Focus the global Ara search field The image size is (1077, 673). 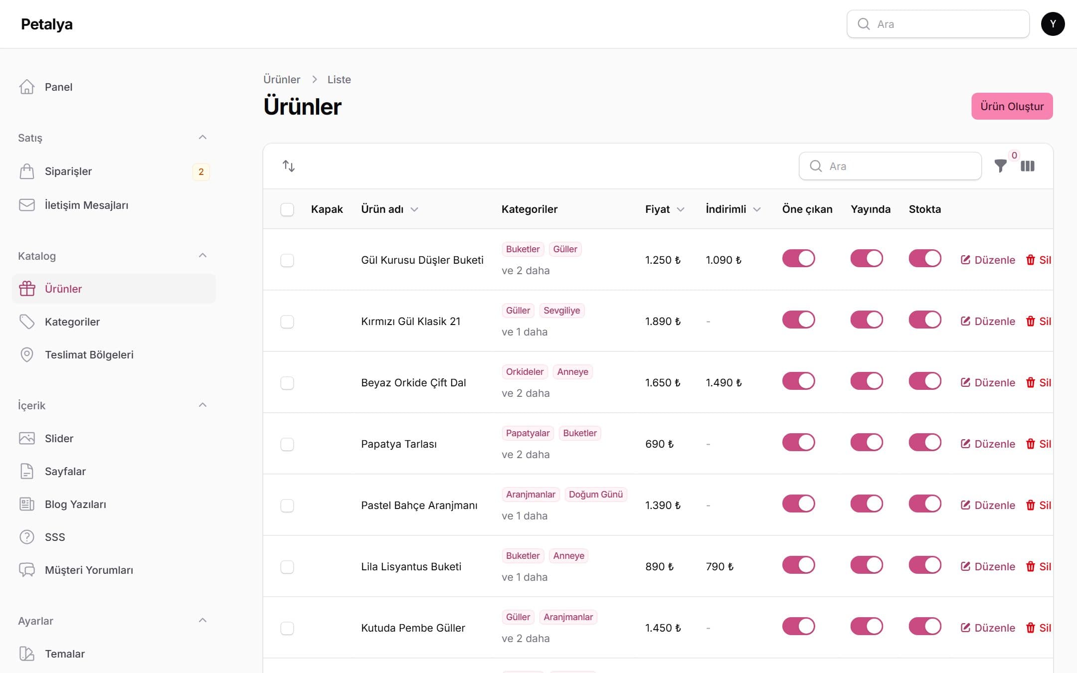(938, 24)
